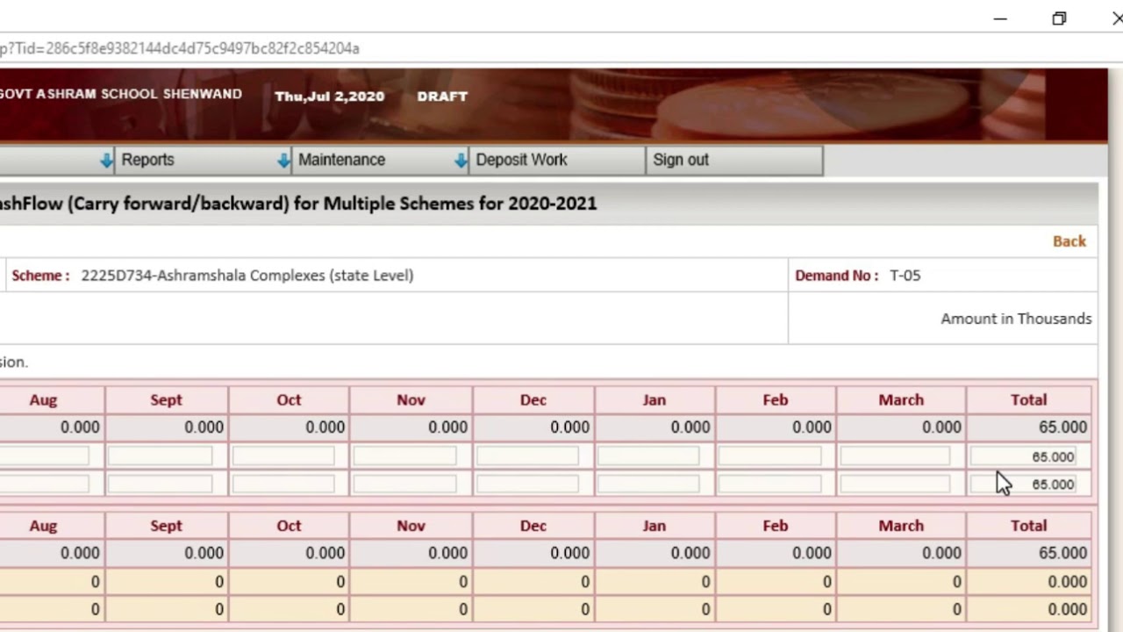Click the blue arrow left of Deposit Work

tap(461, 160)
